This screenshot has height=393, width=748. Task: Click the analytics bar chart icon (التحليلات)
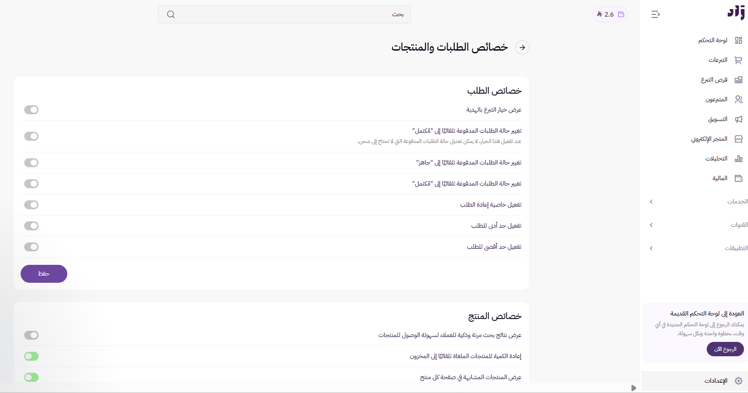pyautogui.click(x=739, y=159)
